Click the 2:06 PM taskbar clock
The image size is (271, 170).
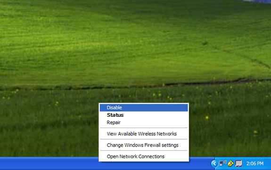click(255, 163)
